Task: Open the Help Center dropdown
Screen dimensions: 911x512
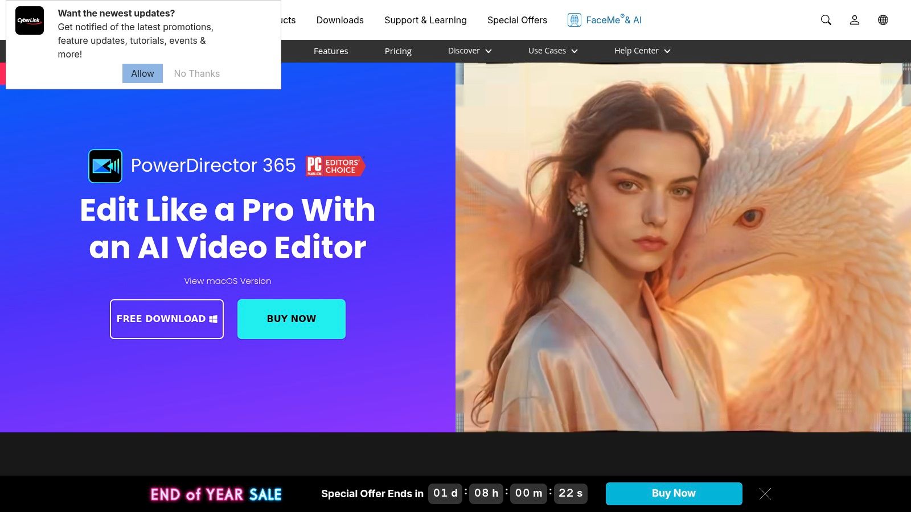Action: coord(642,51)
